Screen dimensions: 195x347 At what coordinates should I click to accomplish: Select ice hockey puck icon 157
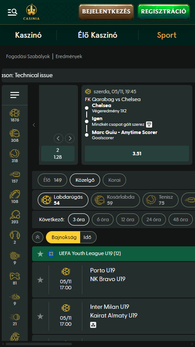pyautogui.click(x=15, y=174)
